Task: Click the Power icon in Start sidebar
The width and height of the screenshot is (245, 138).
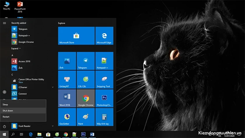Action: [x=4, y=126]
